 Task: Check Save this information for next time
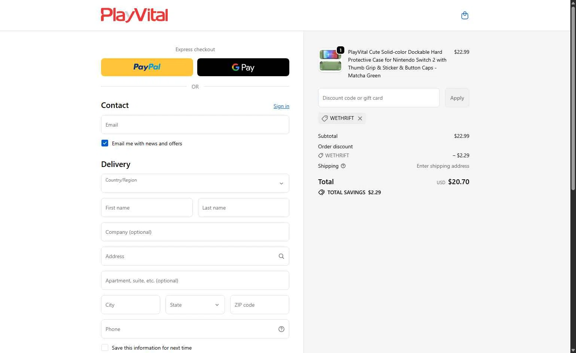coord(105,348)
